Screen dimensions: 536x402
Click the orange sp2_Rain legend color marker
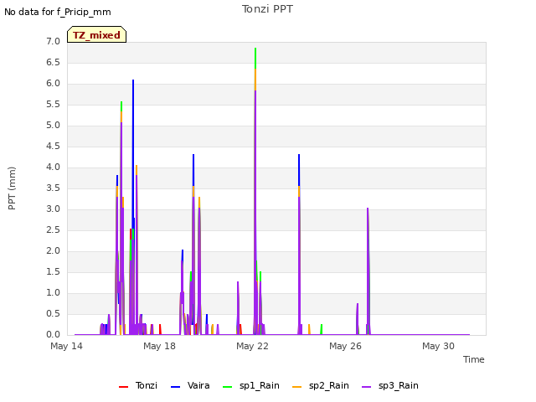point(297,387)
